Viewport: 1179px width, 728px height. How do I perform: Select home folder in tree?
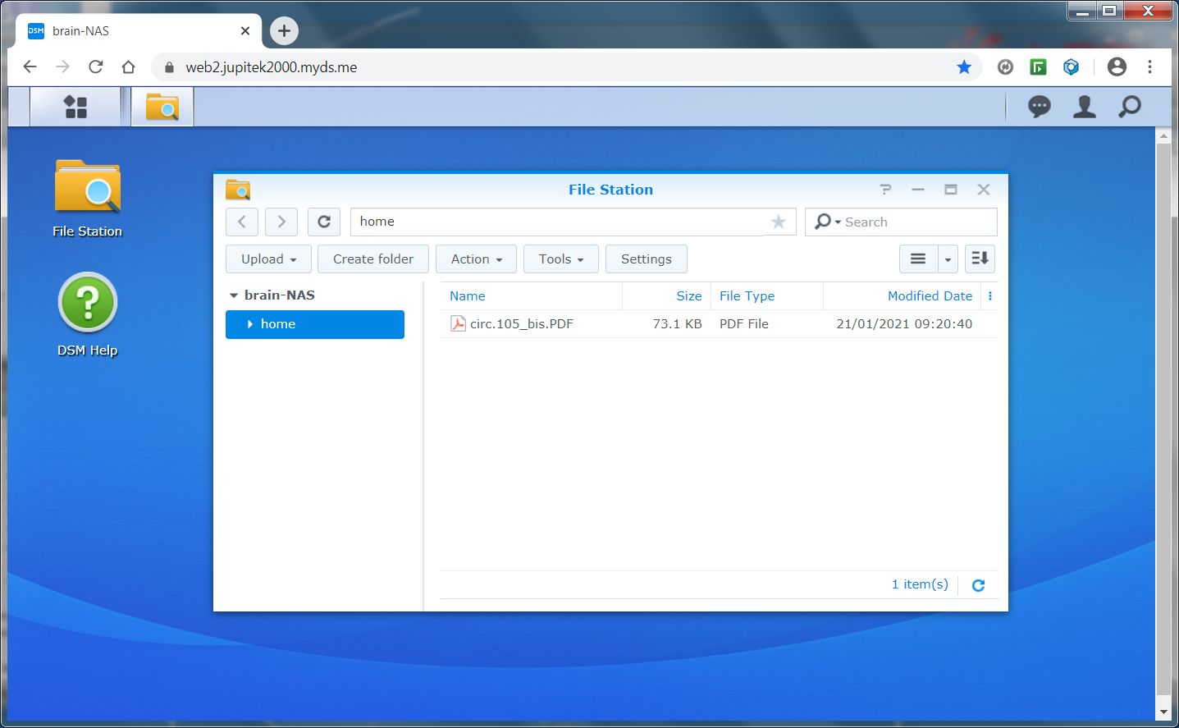pyautogui.click(x=315, y=324)
